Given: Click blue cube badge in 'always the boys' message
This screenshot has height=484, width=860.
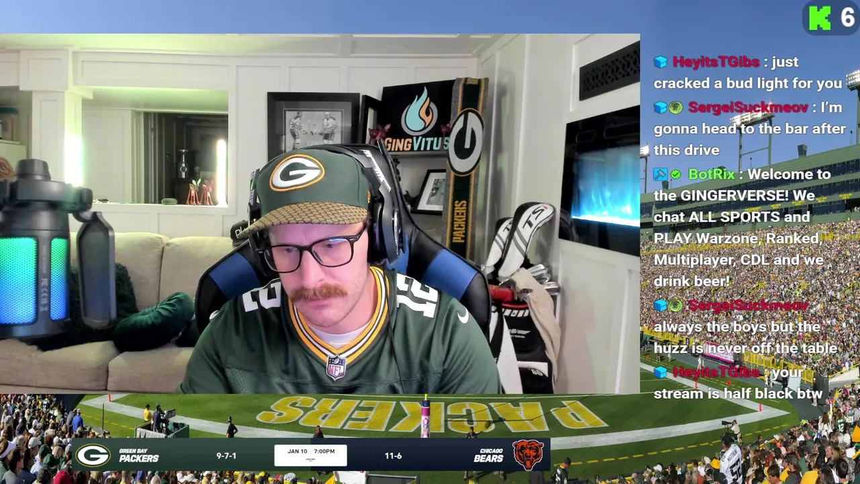Looking at the screenshot, I should [660, 306].
